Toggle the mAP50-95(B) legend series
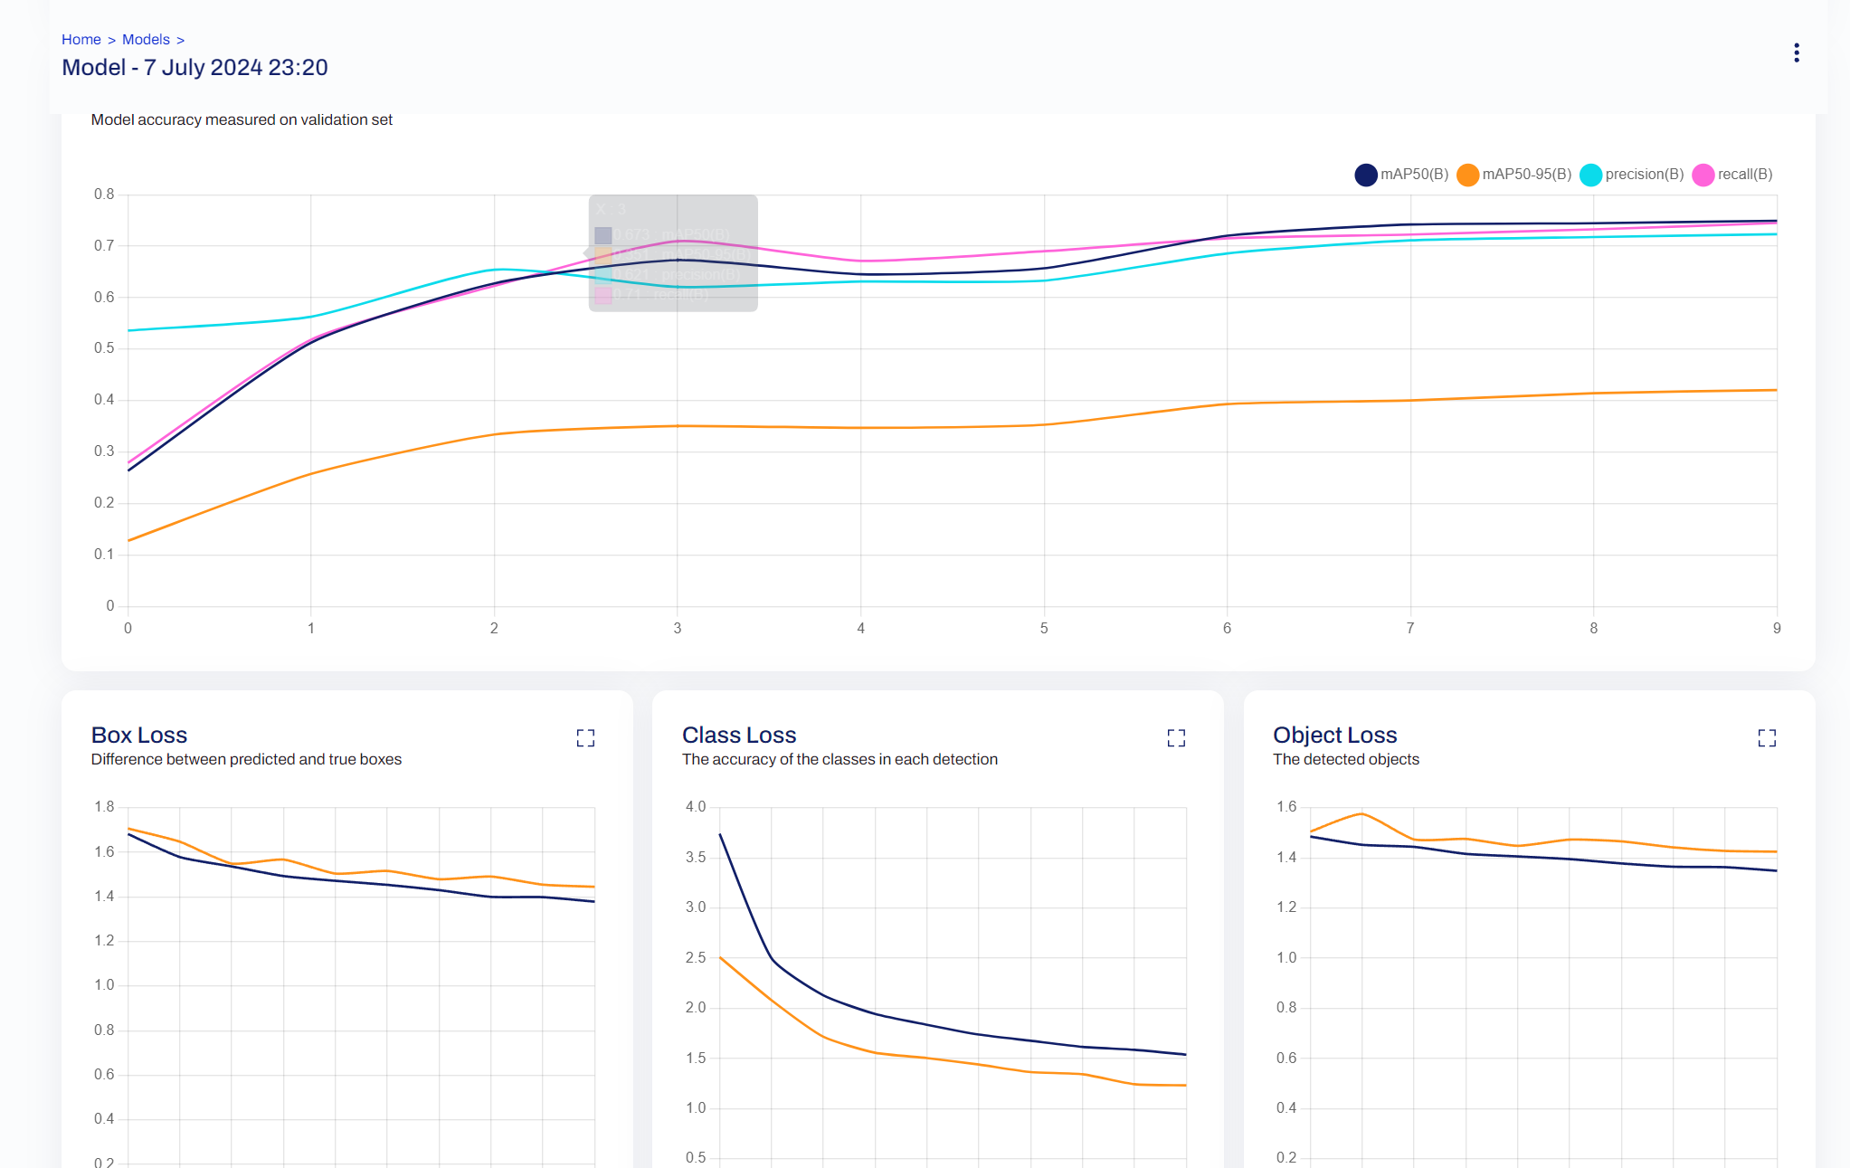Image resolution: width=1850 pixels, height=1168 pixels. pyautogui.click(x=1526, y=175)
